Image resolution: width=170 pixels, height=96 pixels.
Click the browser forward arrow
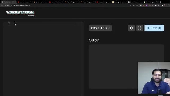(5, 5)
